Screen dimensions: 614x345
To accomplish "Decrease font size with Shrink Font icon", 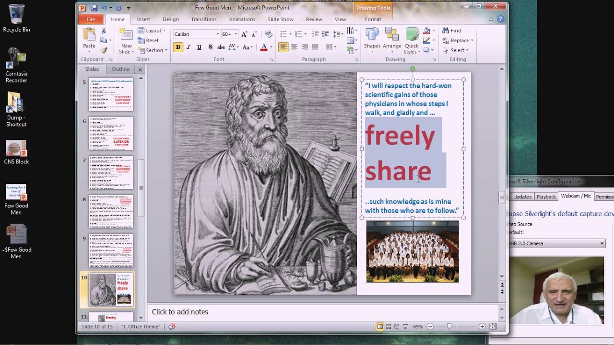I will (254, 34).
